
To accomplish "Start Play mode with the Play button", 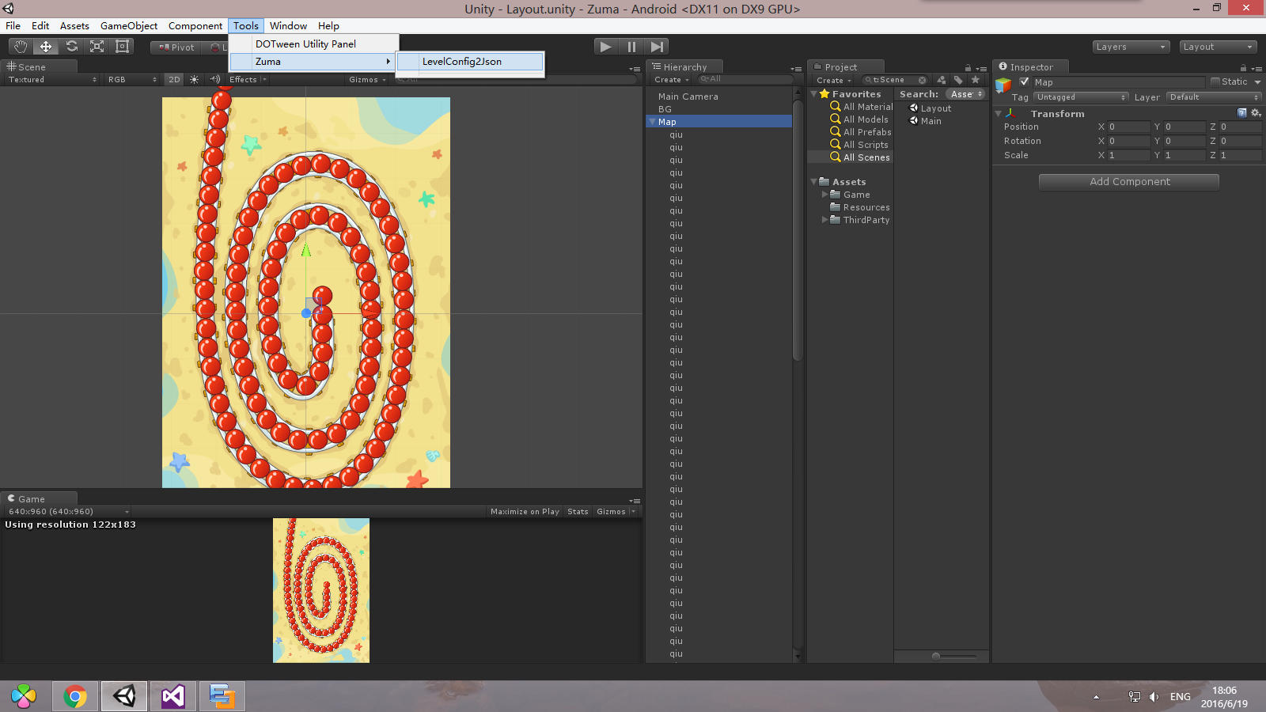I will coord(605,47).
